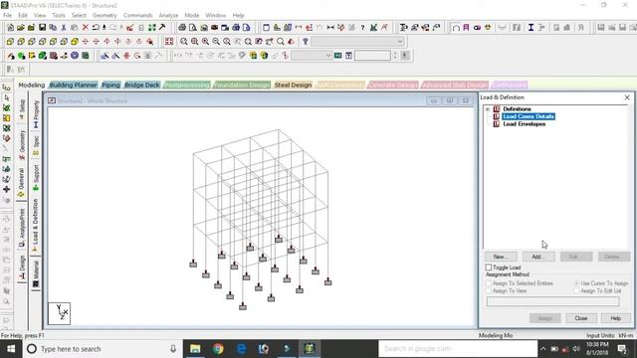Click the Print Preview page icon
637x358 pixels.
tap(192, 28)
